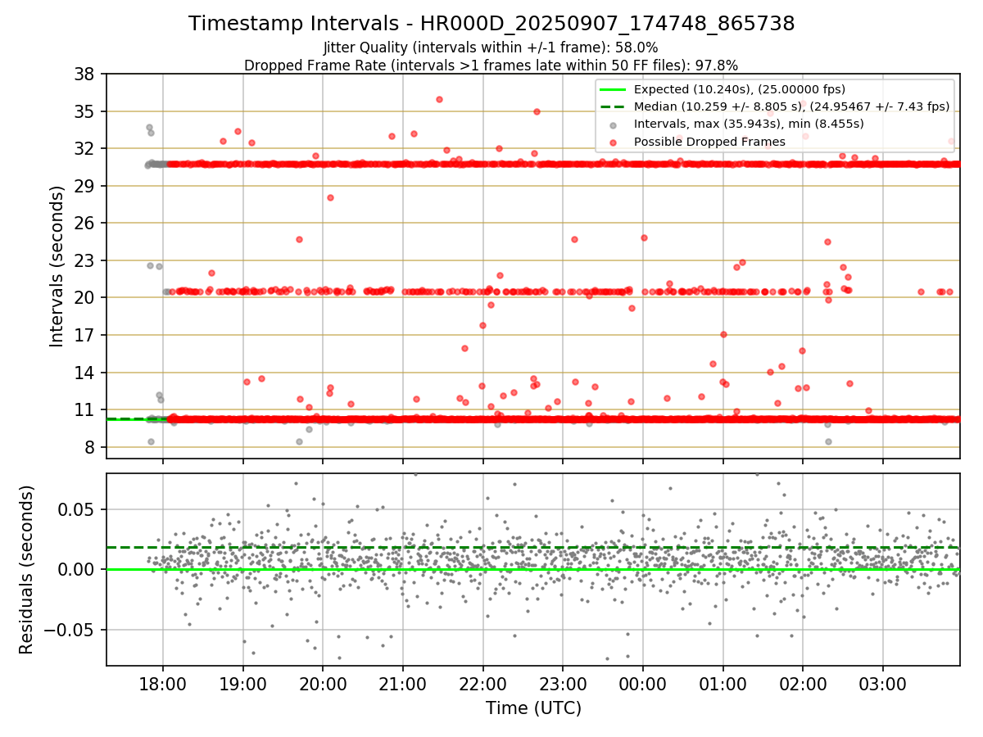Click the gray dot marker in legend

tap(613, 124)
